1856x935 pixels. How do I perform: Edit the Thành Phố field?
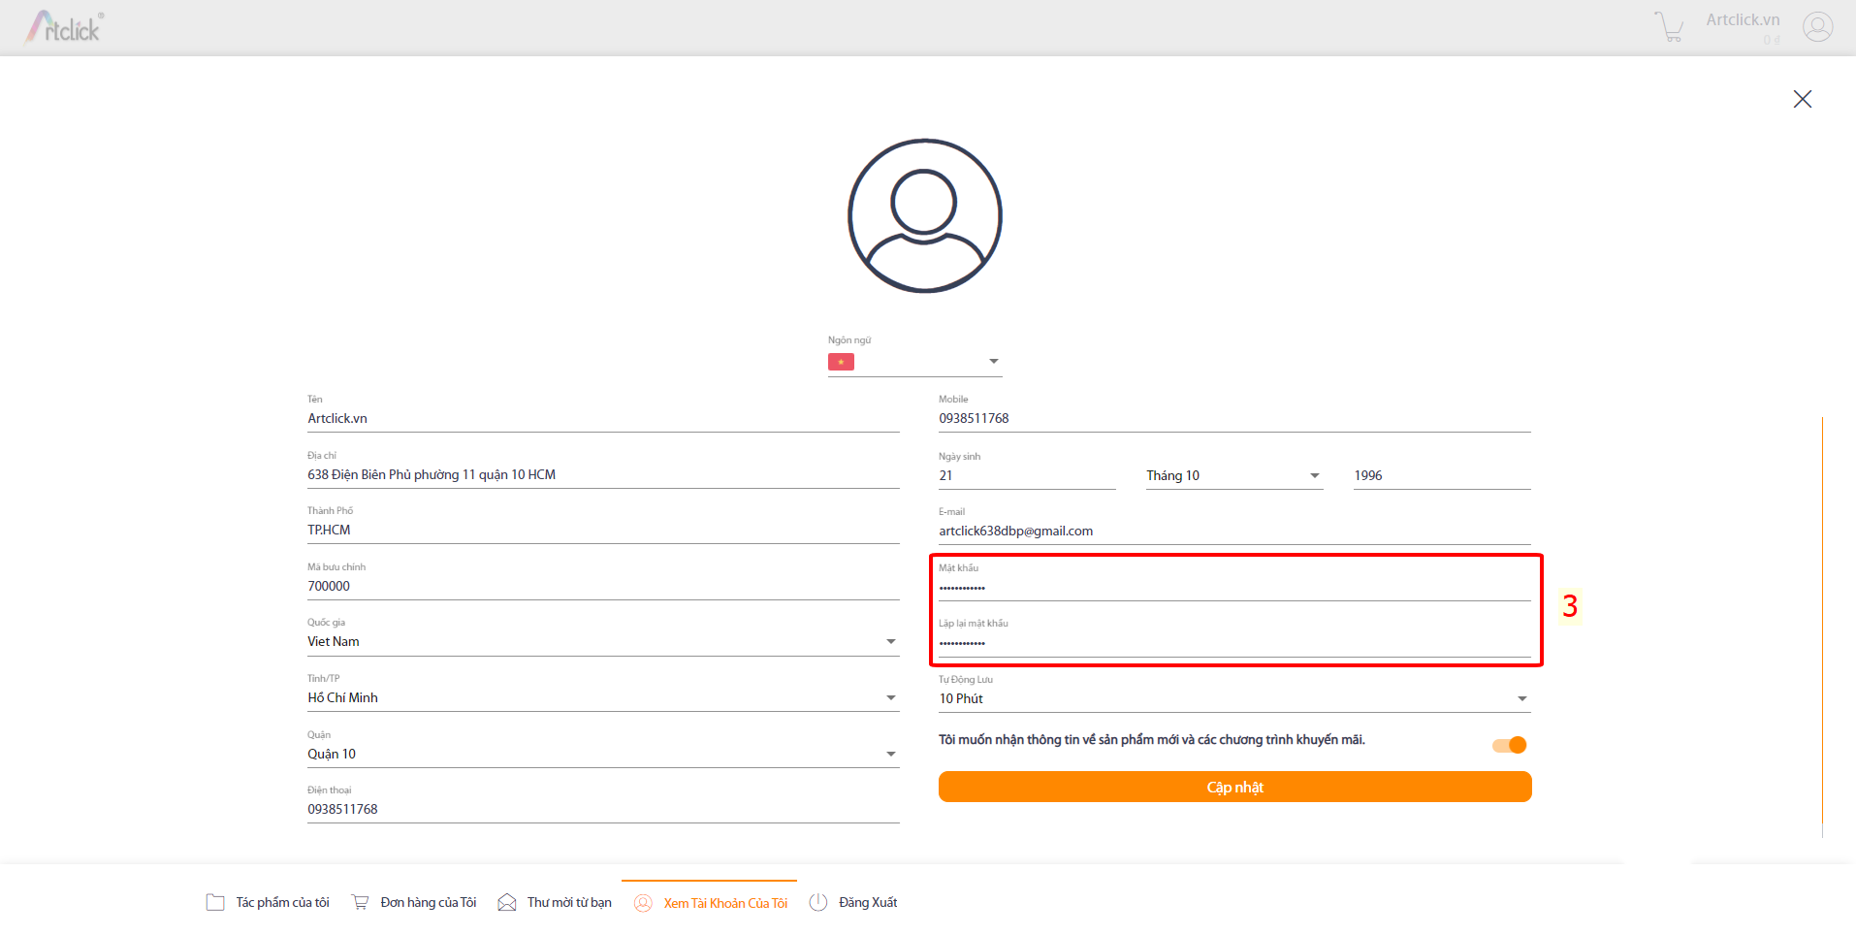click(603, 531)
